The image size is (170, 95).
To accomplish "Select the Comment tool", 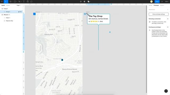I will tap(31, 2).
